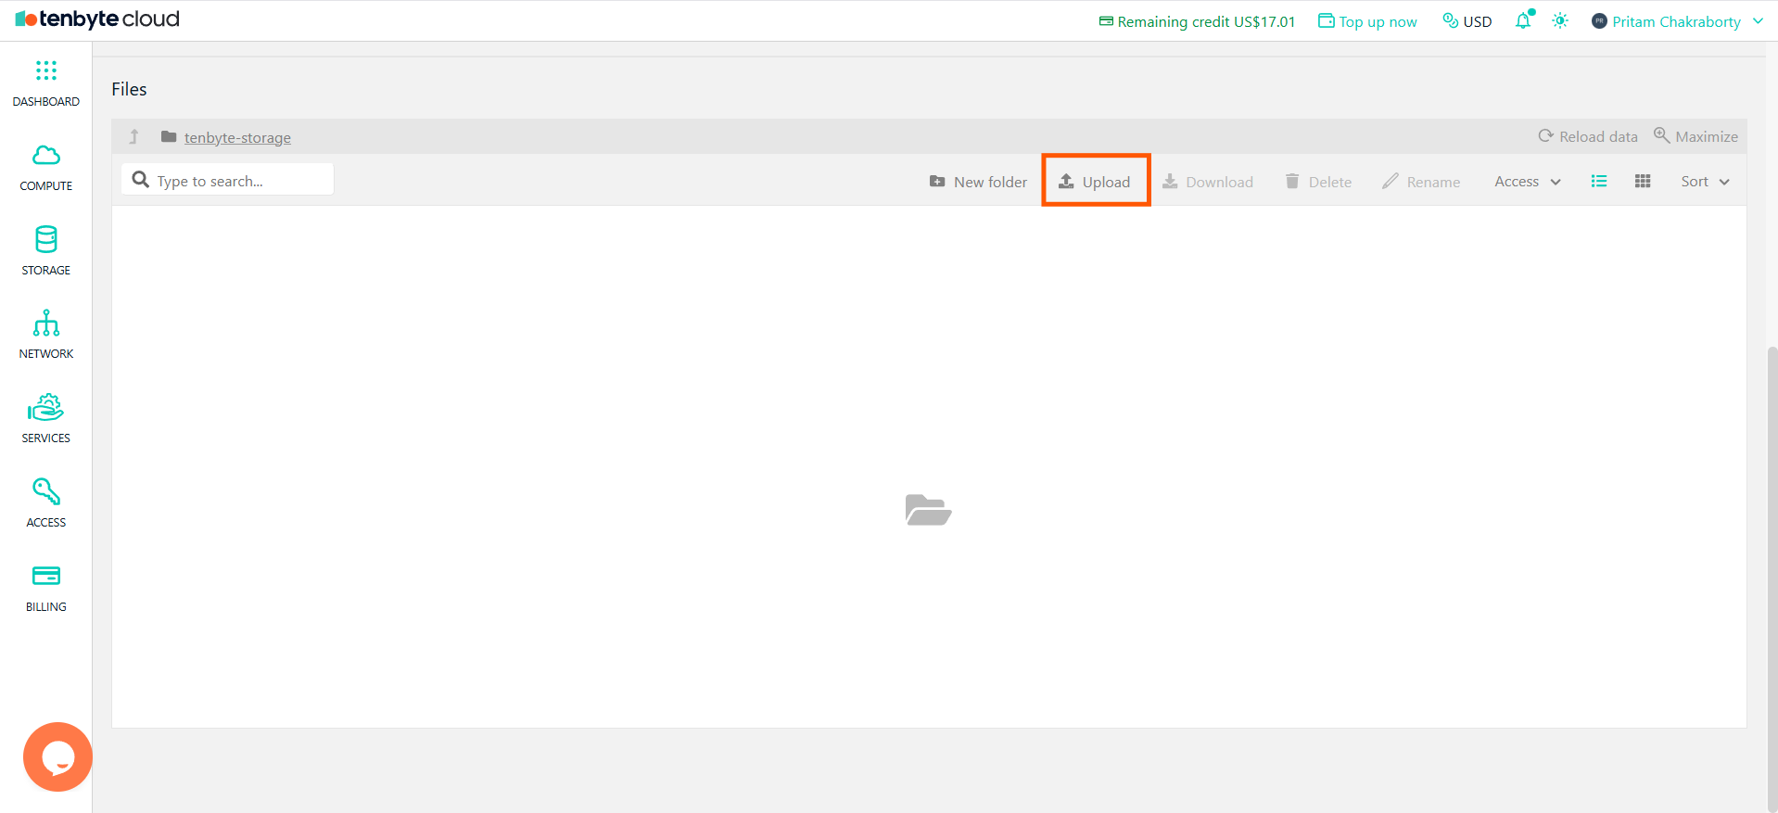The image size is (1778, 813).
Task: Open the Services hand-gear icon
Action: click(x=45, y=407)
